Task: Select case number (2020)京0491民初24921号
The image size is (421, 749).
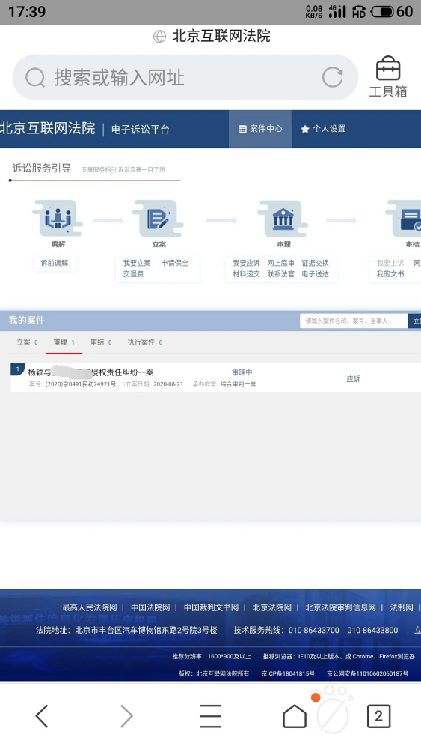Action: point(81,384)
